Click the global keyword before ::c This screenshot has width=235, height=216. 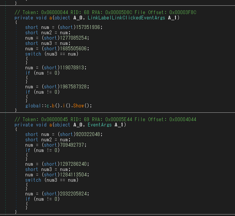(33, 106)
